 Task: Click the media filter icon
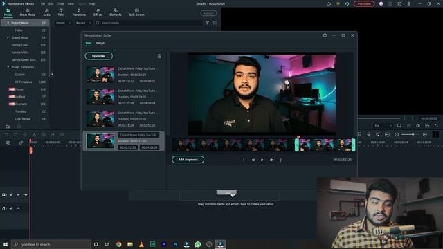208,23
